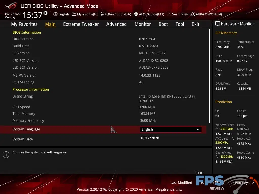This screenshot has width=259, height=194.
Task: Open the Monitor tab
Action: [143, 24]
